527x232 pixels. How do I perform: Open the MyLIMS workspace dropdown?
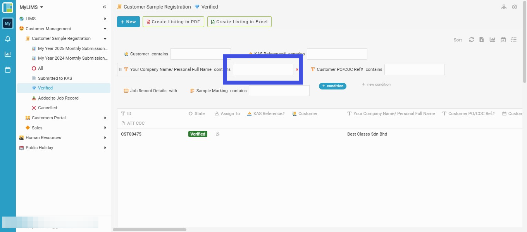coord(32,7)
